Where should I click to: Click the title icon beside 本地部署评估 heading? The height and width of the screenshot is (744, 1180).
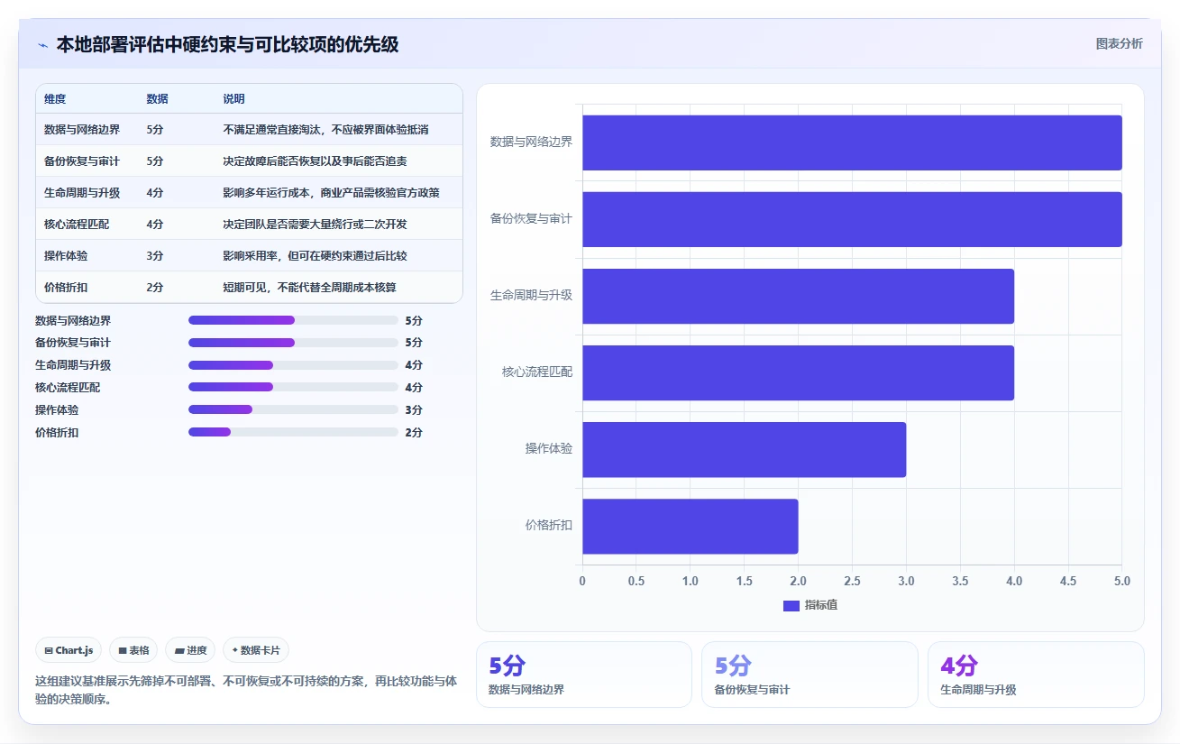pyautogui.click(x=42, y=44)
